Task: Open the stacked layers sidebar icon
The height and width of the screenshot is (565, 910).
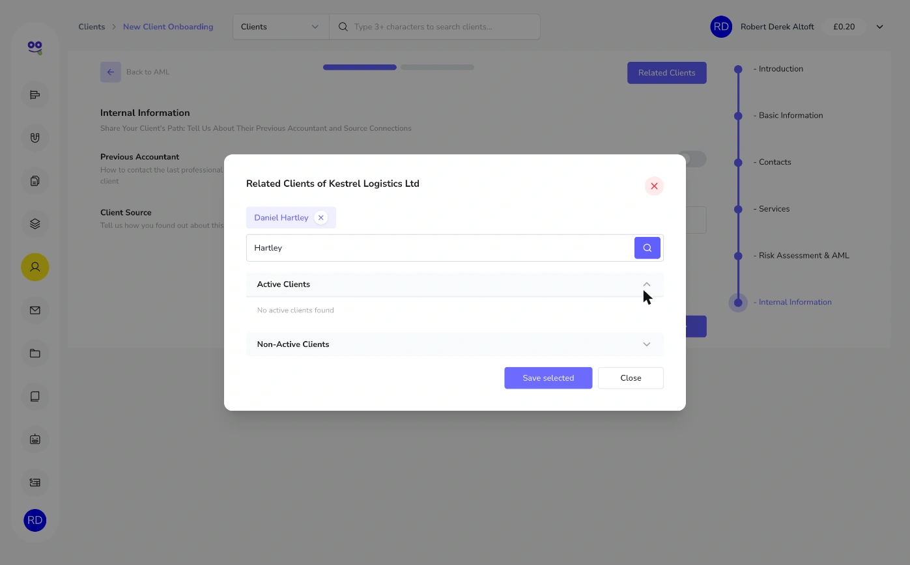Action: click(35, 224)
